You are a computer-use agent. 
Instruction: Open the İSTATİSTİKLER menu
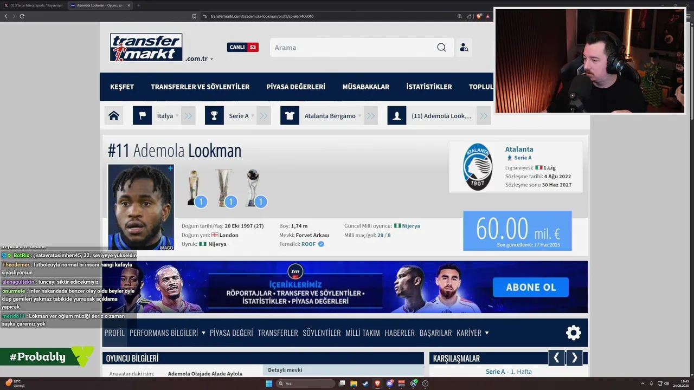429,87
